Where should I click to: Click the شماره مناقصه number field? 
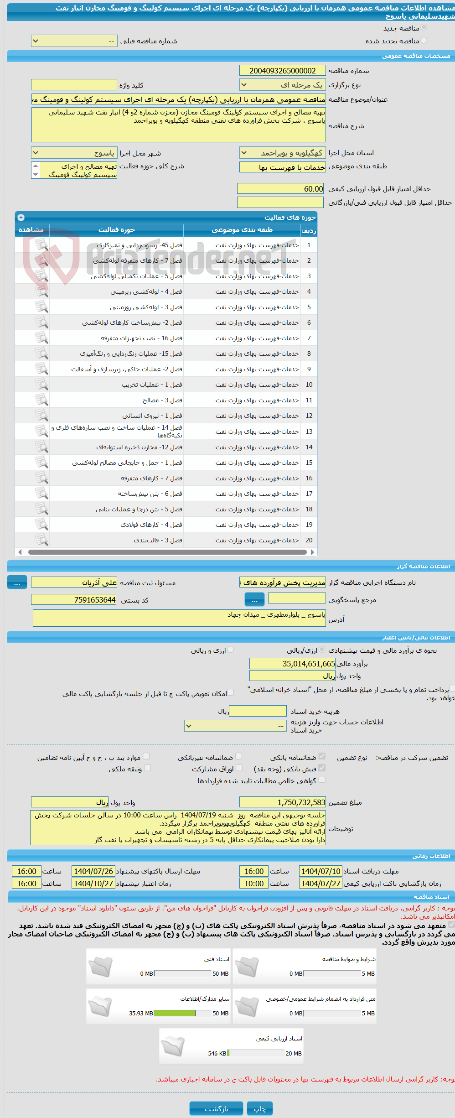(283, 71)
